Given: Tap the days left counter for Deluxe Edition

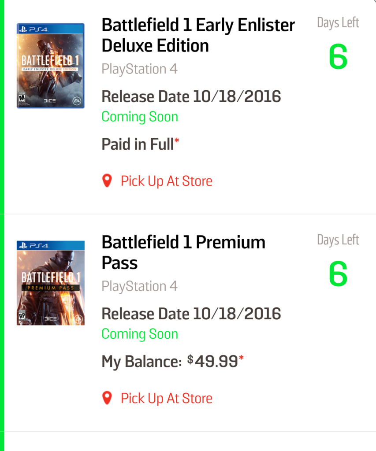Looking at the screenshot, I should coord(338,57).
